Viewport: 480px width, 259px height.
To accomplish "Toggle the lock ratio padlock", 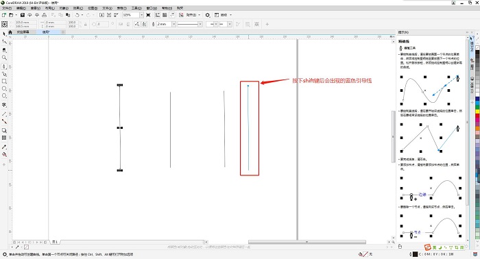I will [86, 24].
